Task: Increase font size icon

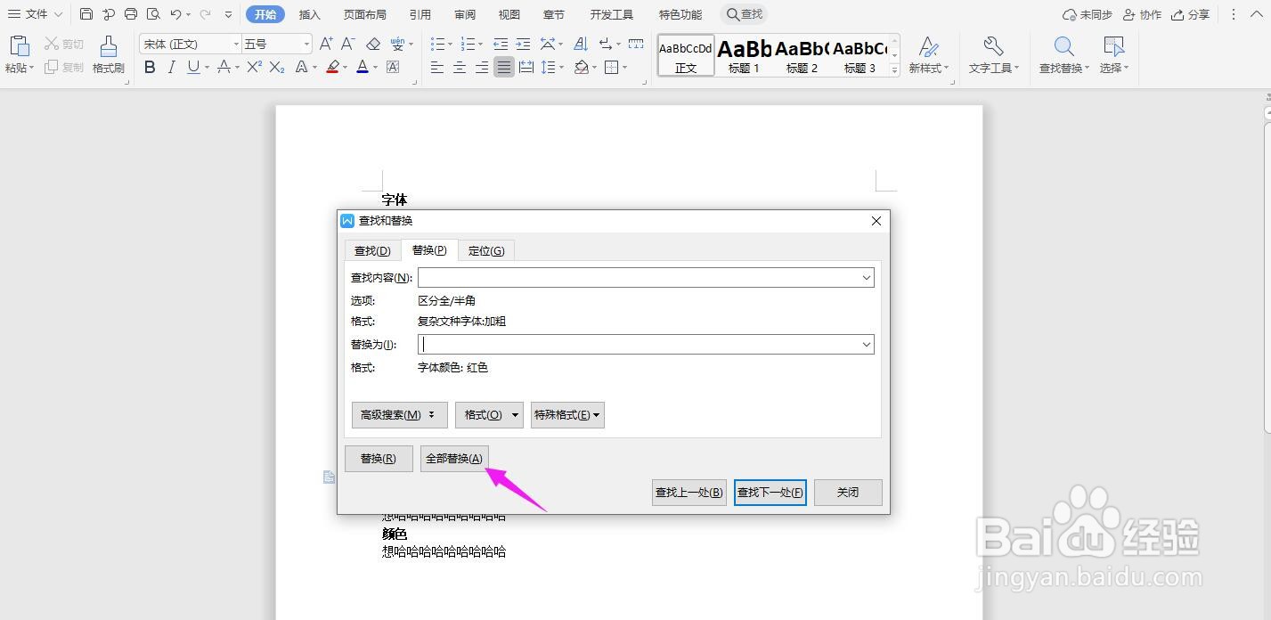Action: [326, 44]
